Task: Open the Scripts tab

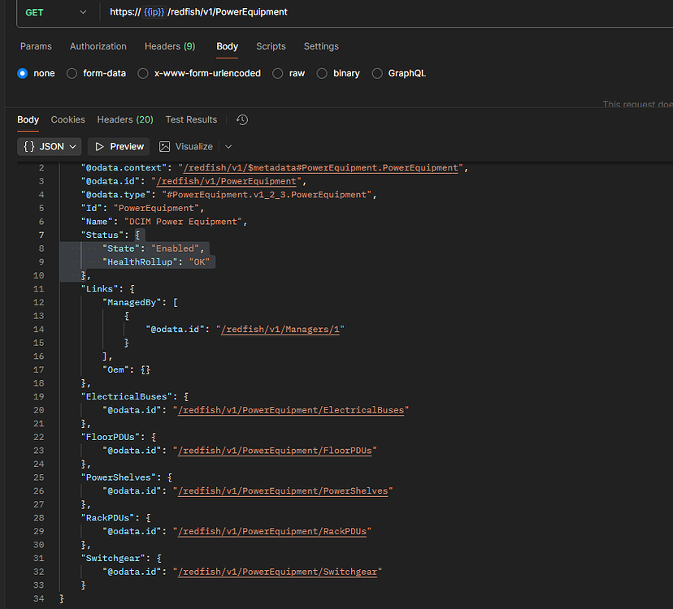Action: 271,46
